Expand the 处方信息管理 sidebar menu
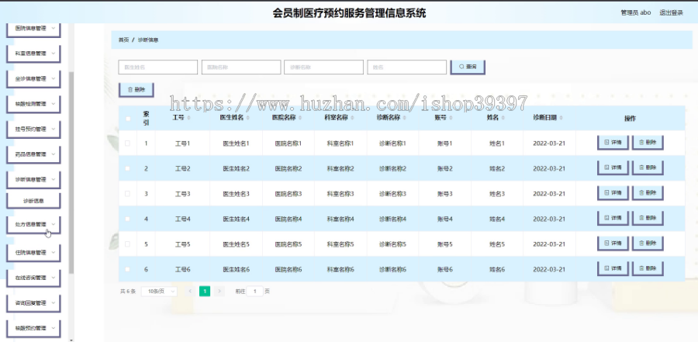This screenshot has height=342, width=698. (x=33, y=224)
